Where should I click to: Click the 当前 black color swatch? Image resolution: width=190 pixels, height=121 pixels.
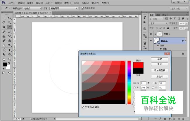click(138, 71)
